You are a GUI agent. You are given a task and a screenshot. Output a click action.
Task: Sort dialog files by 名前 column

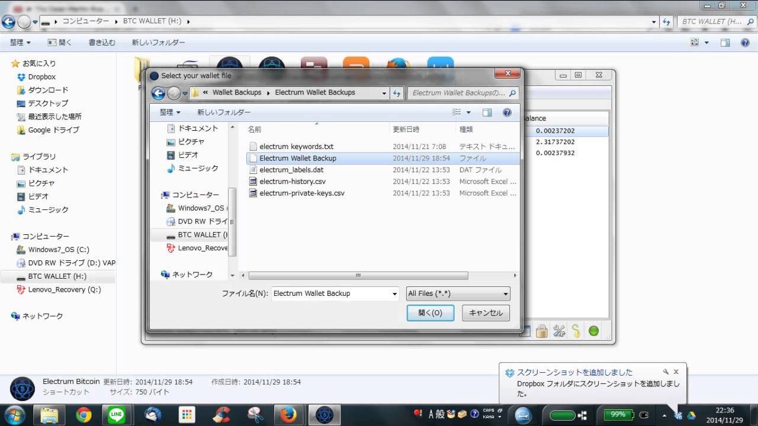[255, 129]
